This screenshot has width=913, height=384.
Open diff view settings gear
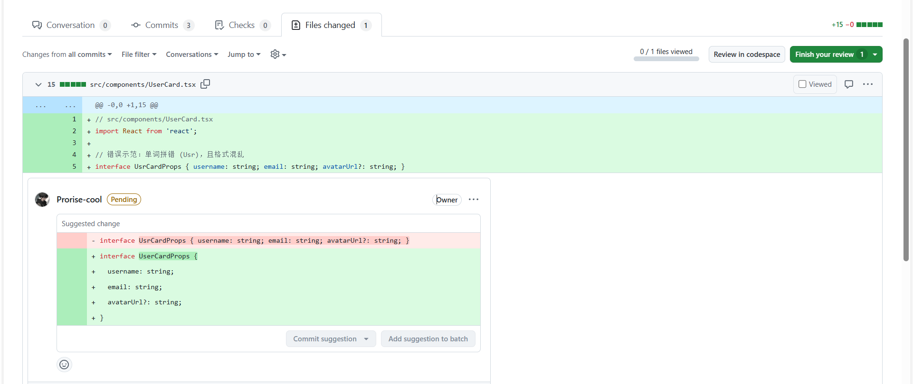tap(278, 55)
